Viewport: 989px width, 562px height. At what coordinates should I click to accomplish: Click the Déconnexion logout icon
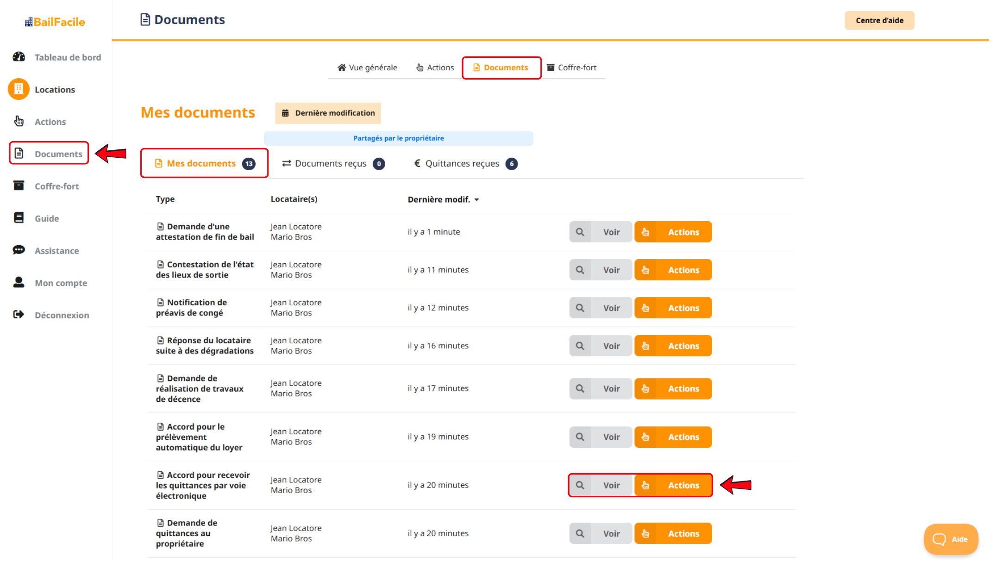[x=19, y=315]
